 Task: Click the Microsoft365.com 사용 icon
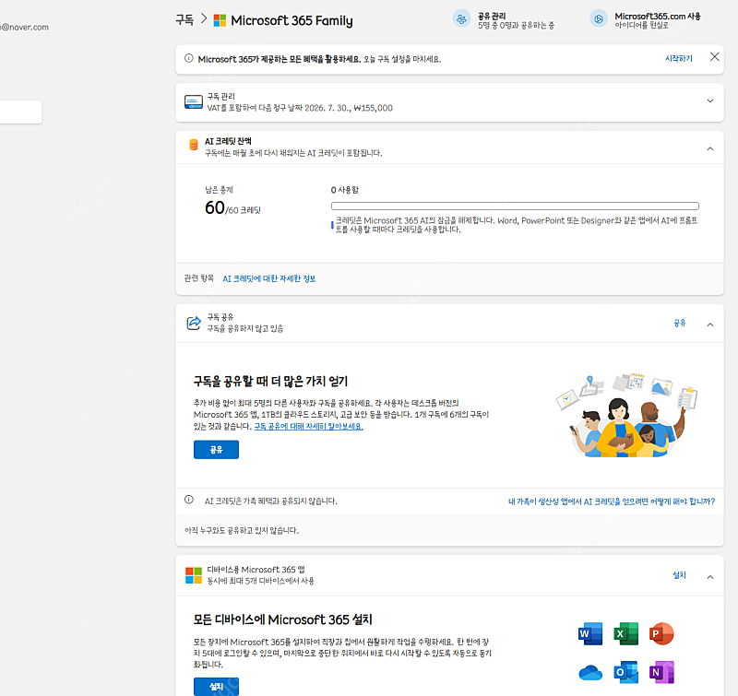coord(598,19)
